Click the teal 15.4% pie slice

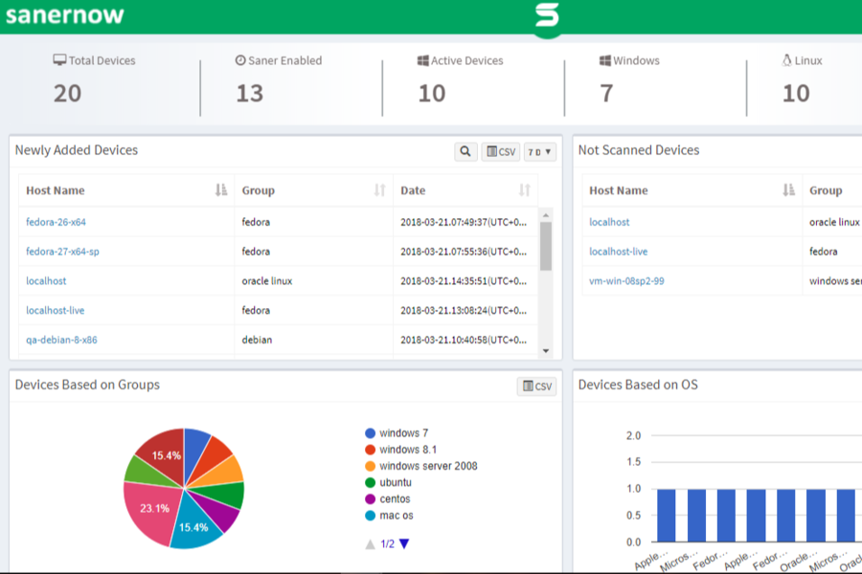[195, 524]
